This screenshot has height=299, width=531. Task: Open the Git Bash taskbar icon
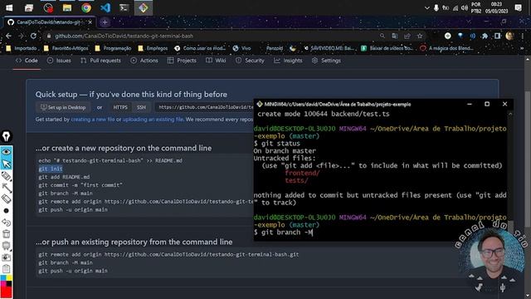144,7
